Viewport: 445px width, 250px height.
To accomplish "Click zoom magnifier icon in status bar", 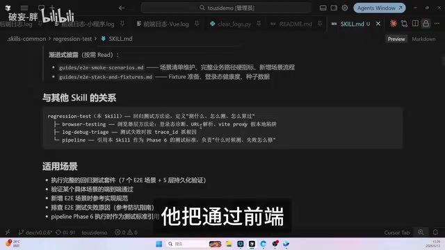I will 421,233.
